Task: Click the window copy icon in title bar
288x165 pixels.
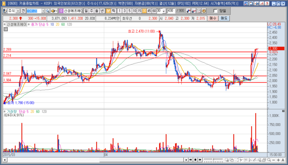Action: point(251,3)
